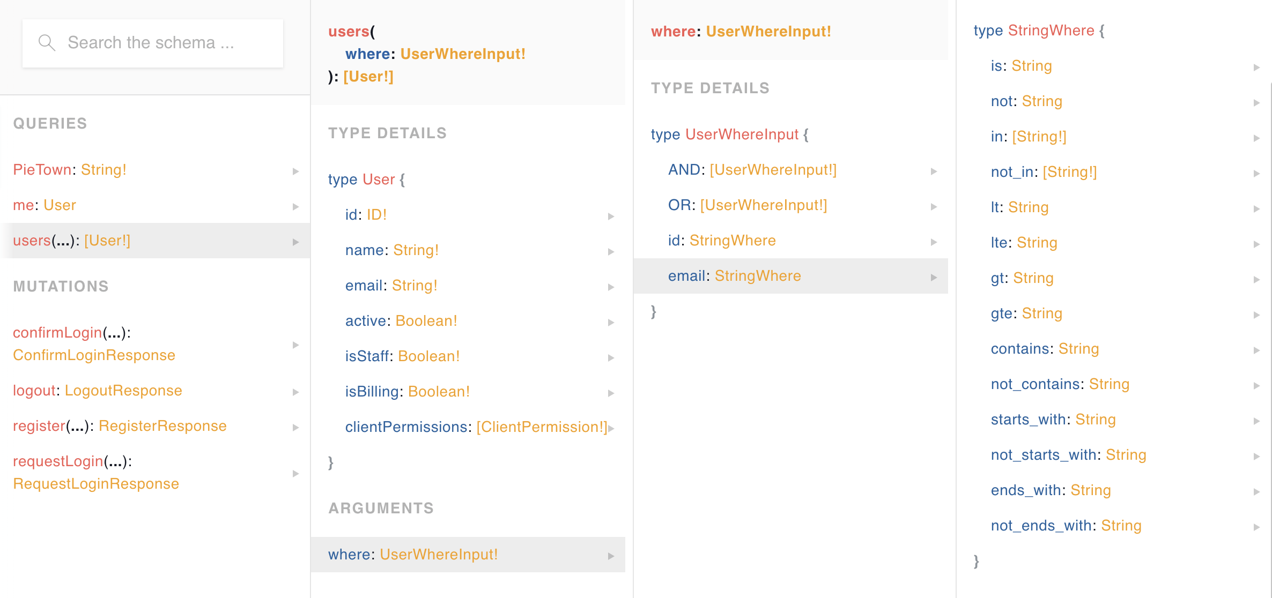
Task: Open the UserWhereInput type link
Action: 463,54
